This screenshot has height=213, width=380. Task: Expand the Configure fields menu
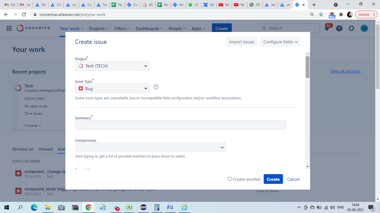(280, 42)
